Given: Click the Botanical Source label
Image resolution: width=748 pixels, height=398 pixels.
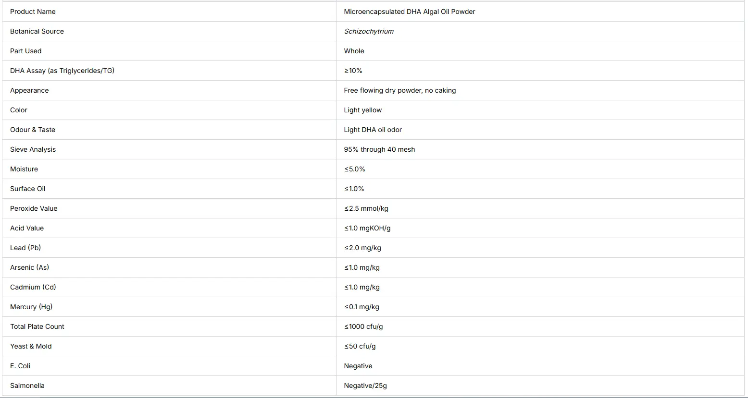Looking at the screenshot, I should pyautogui.click(x=37, y=31).
